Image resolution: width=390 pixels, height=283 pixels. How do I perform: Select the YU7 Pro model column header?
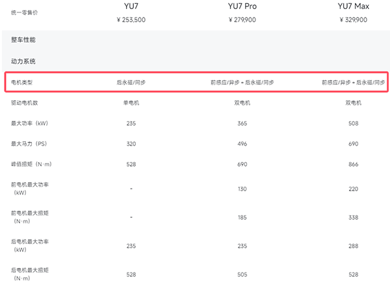point(242,7)
